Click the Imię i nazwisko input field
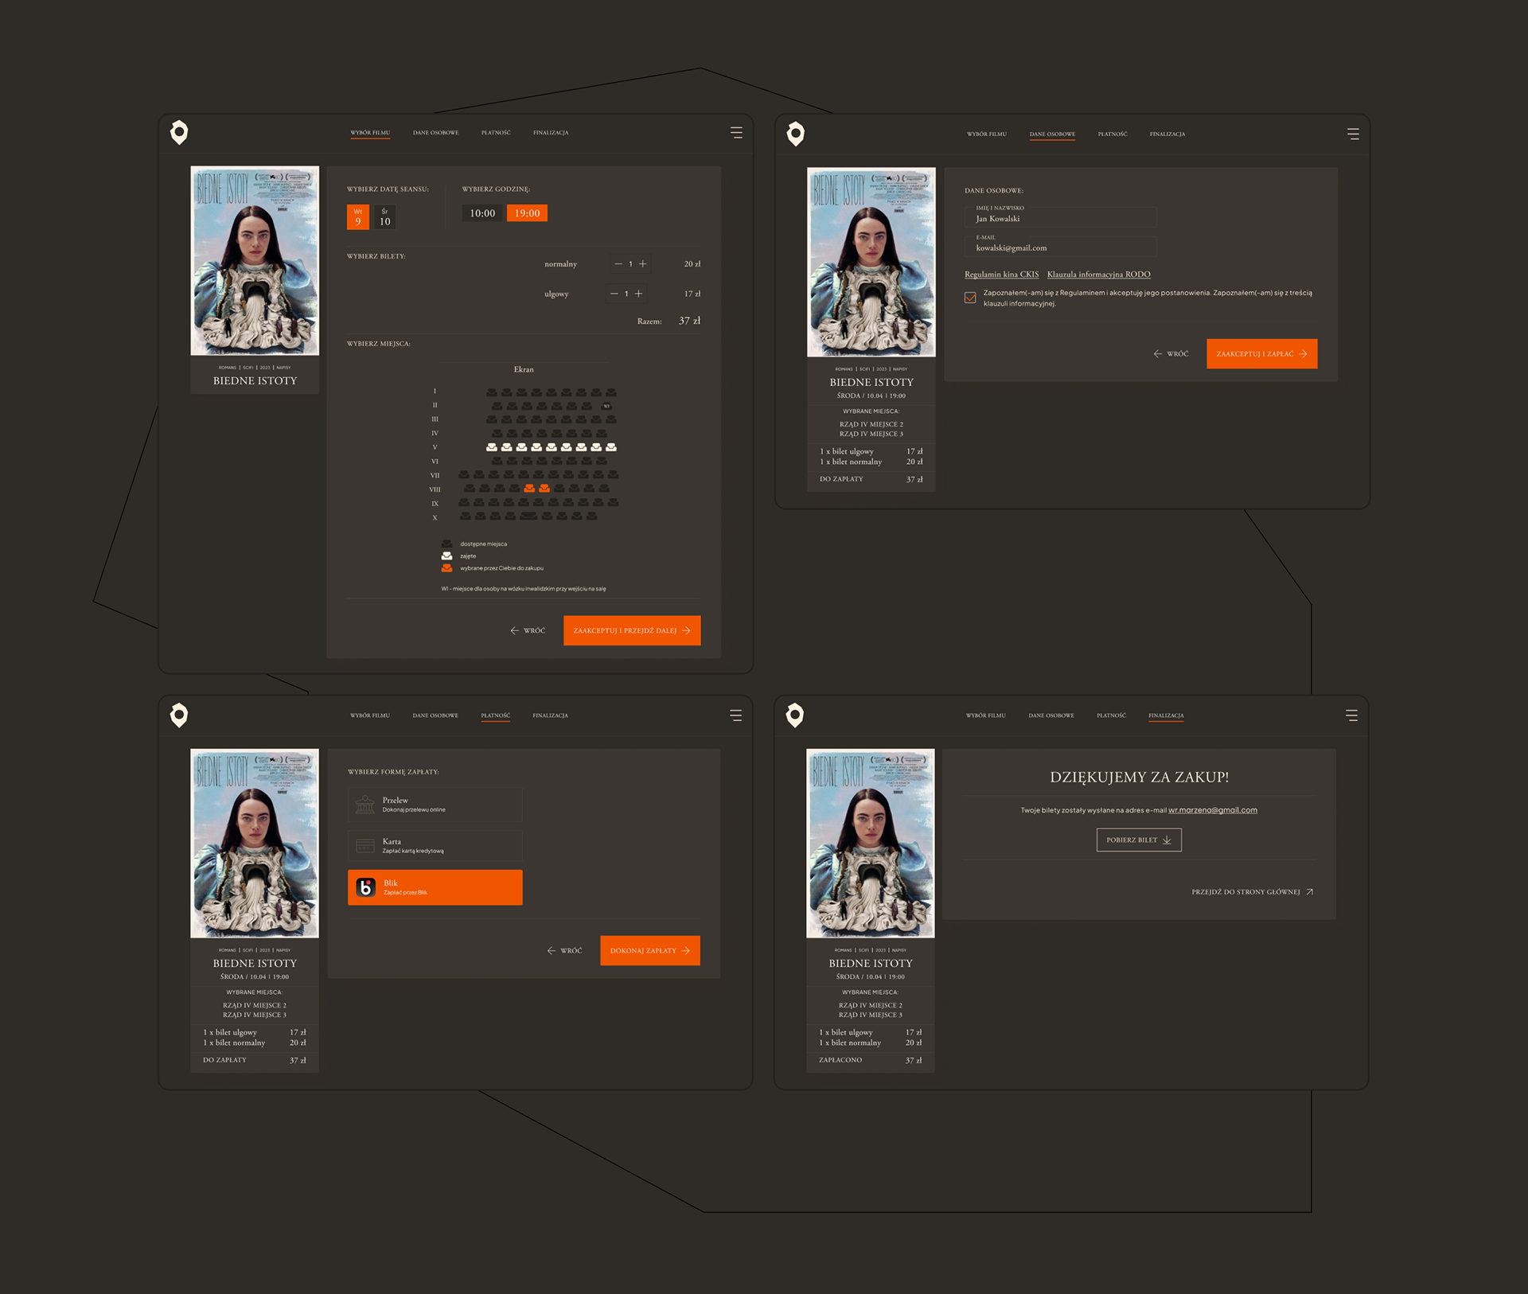The width and height of the screenshot is (1528, 1294). (x=1060, y=218)
